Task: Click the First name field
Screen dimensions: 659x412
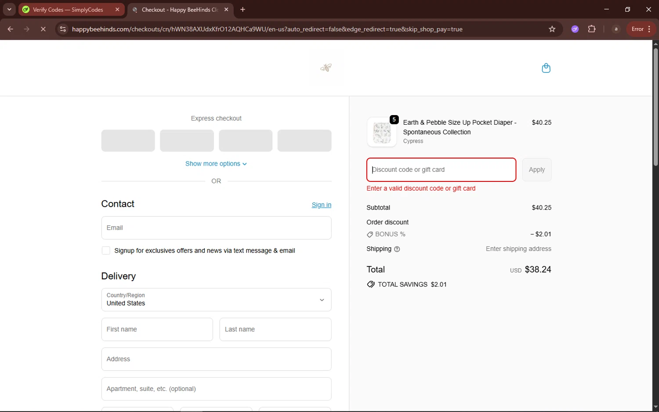Action: tap(157, 329)
